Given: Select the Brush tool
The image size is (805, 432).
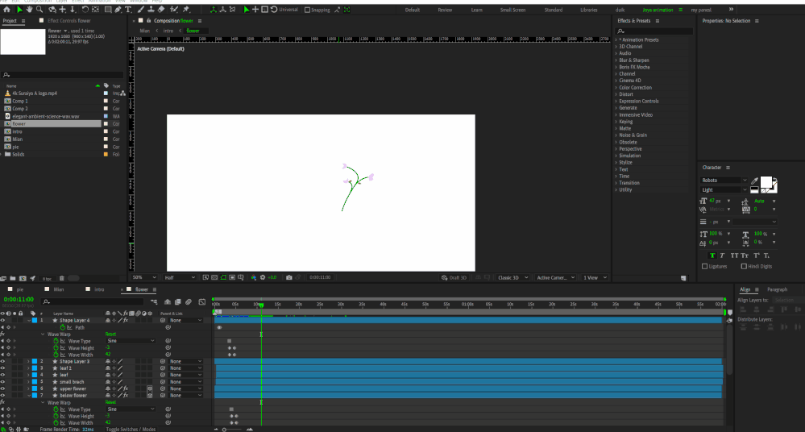Looking at the screenshot, I should (141, 9).
